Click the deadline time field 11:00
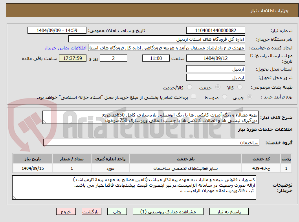This screenshot has height=222, width=299. (156, 58)
